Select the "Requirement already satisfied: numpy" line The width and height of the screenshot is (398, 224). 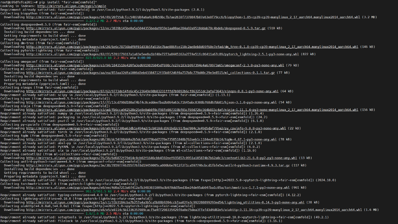[132, 113]
